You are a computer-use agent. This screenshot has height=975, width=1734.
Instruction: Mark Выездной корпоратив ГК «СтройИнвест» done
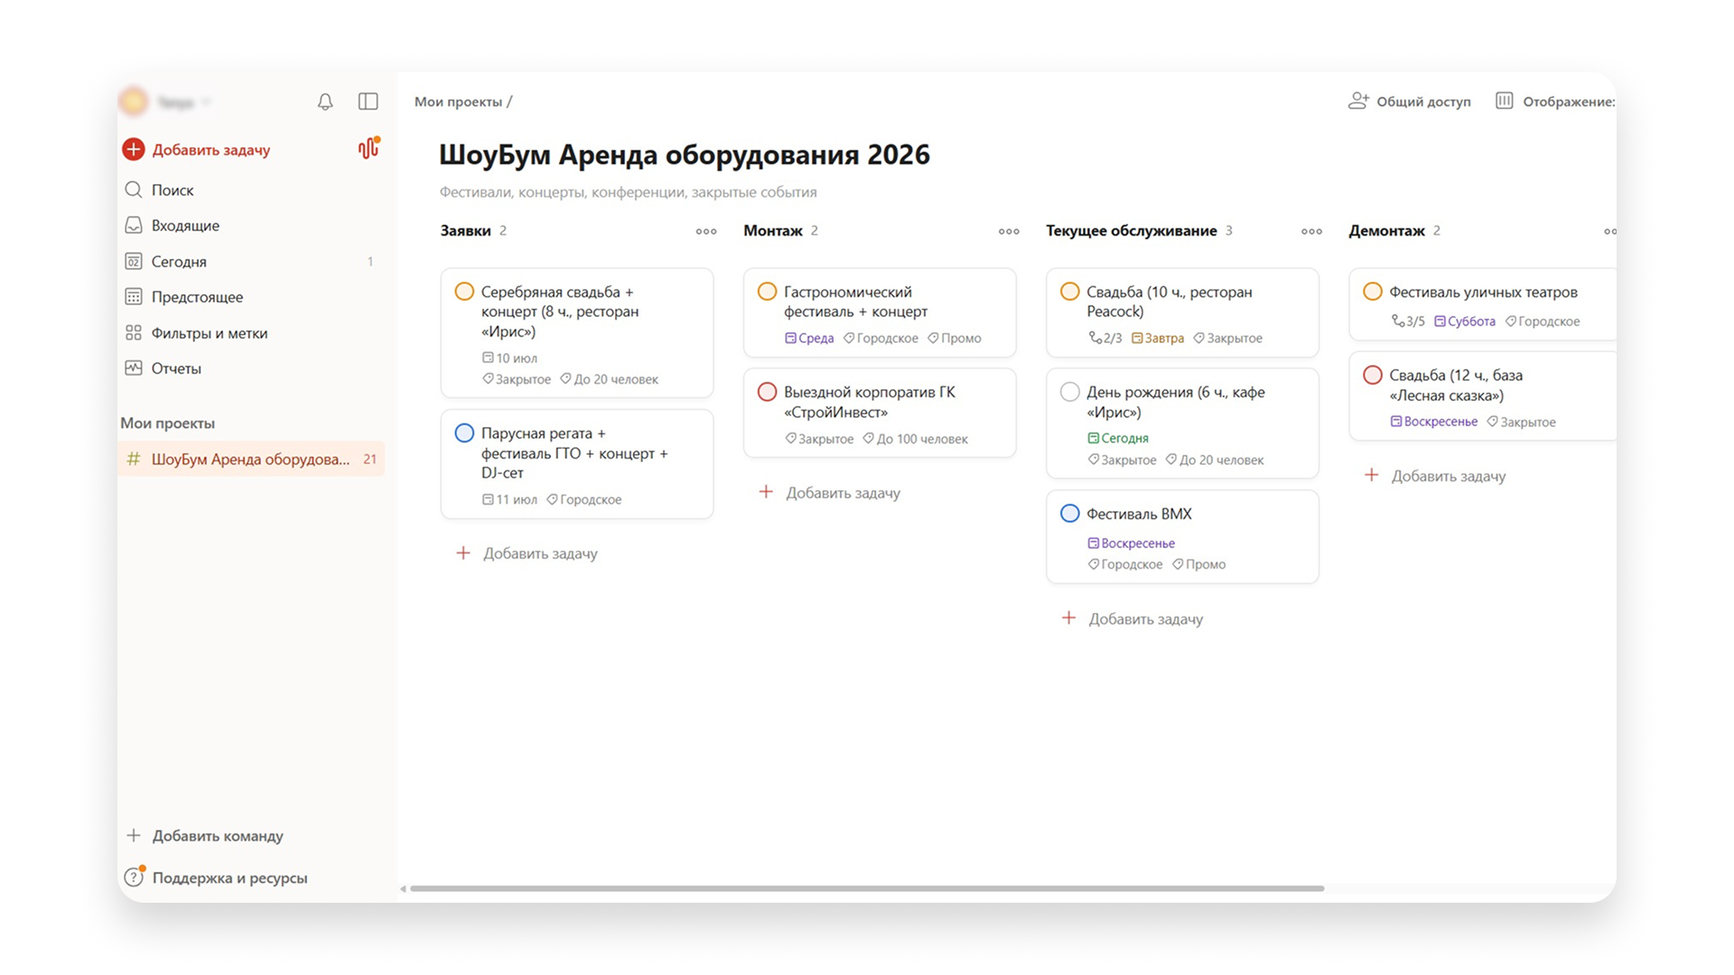(767, 392)
